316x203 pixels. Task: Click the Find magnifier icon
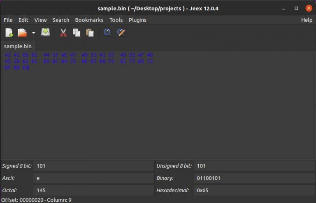(107, 33)
